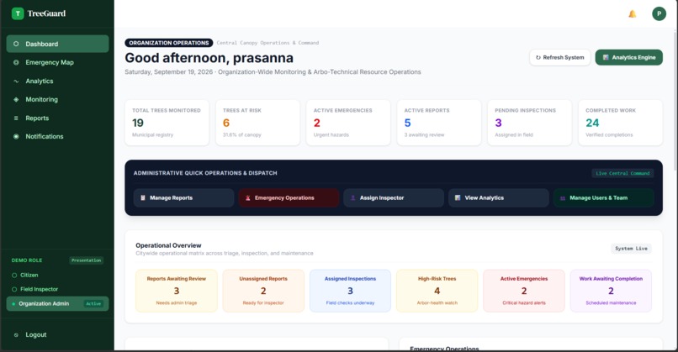Screen dimensions: 678x352
Task: Click the TreeGuard brand name
Action: 47,13
